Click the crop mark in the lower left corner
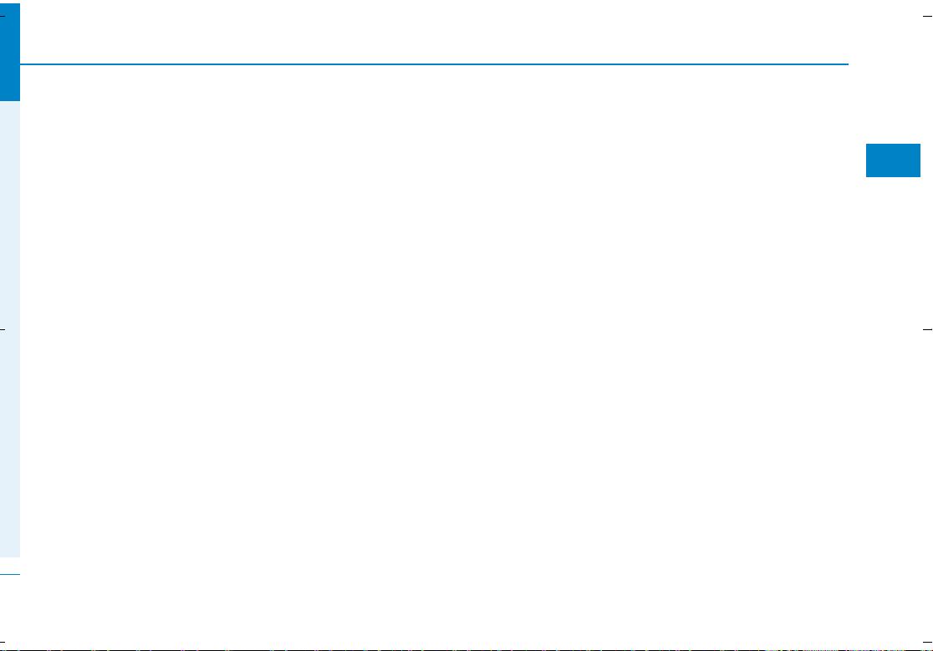Viewport: 933px width, 651px height. pos(3,642)
